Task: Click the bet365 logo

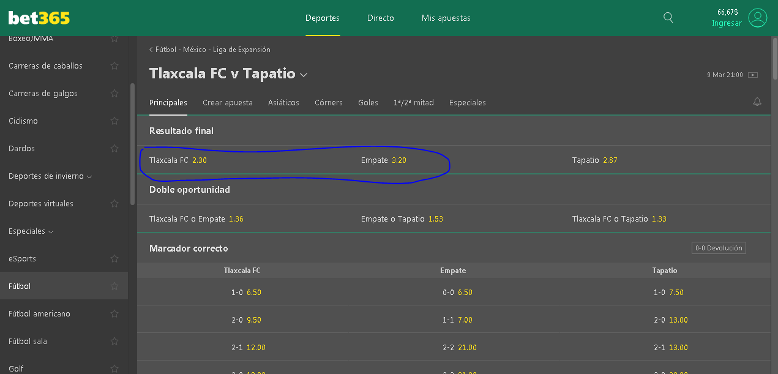Action: click(39, 18)
